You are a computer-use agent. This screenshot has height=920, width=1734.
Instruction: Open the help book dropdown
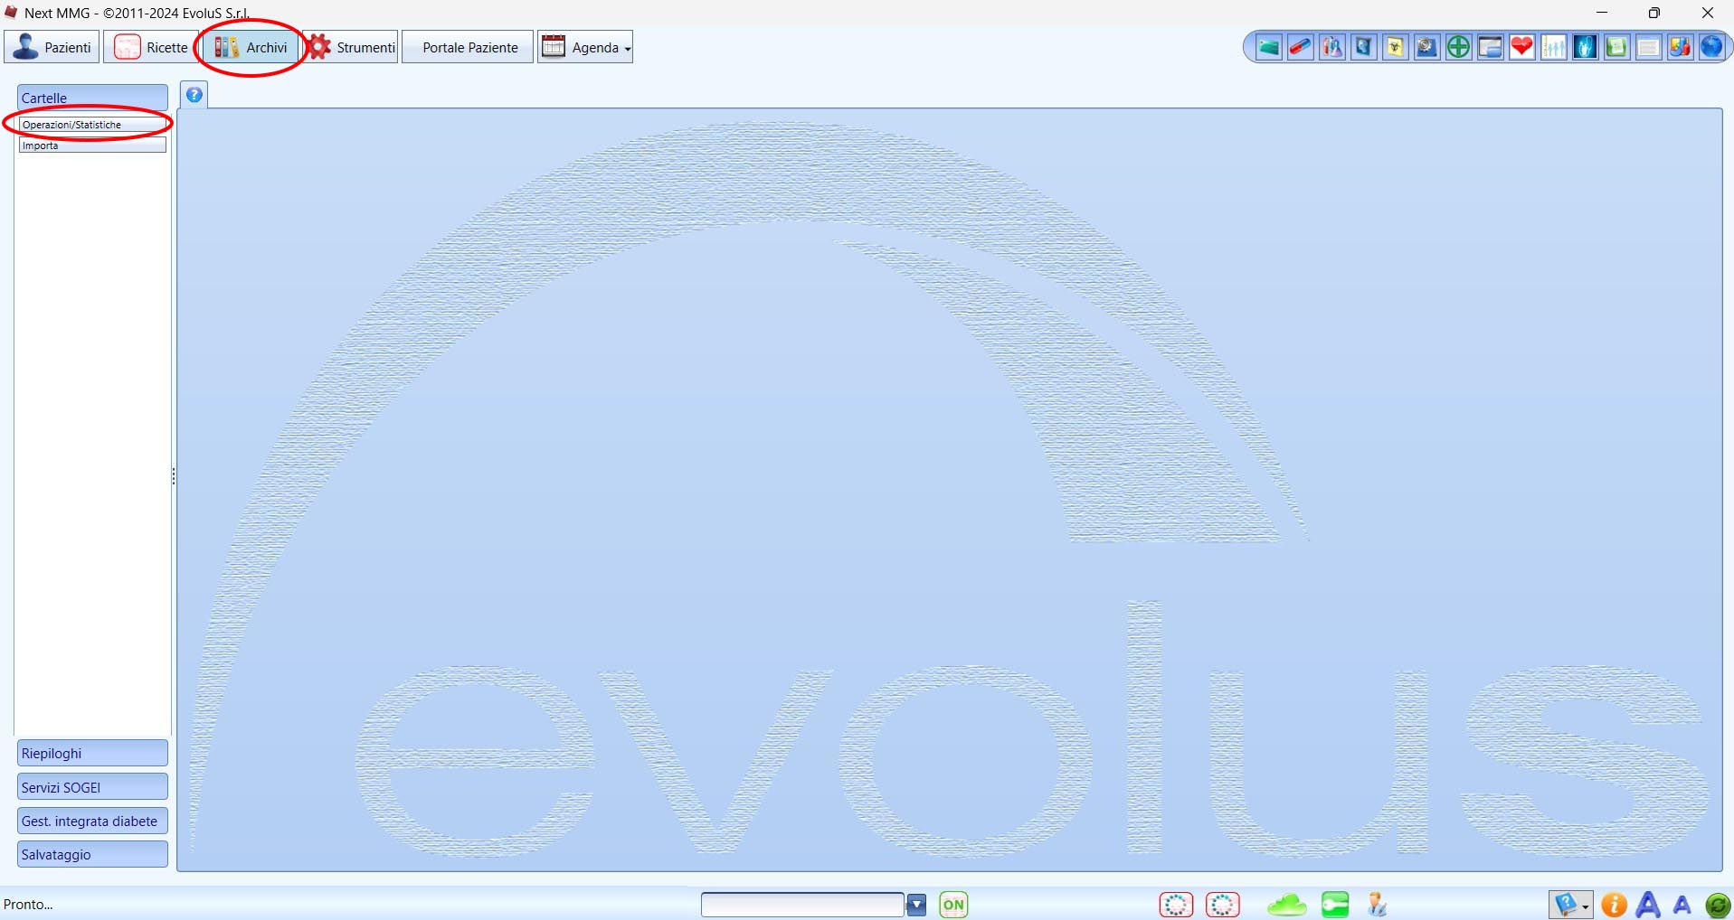[x=1571, y=905]
